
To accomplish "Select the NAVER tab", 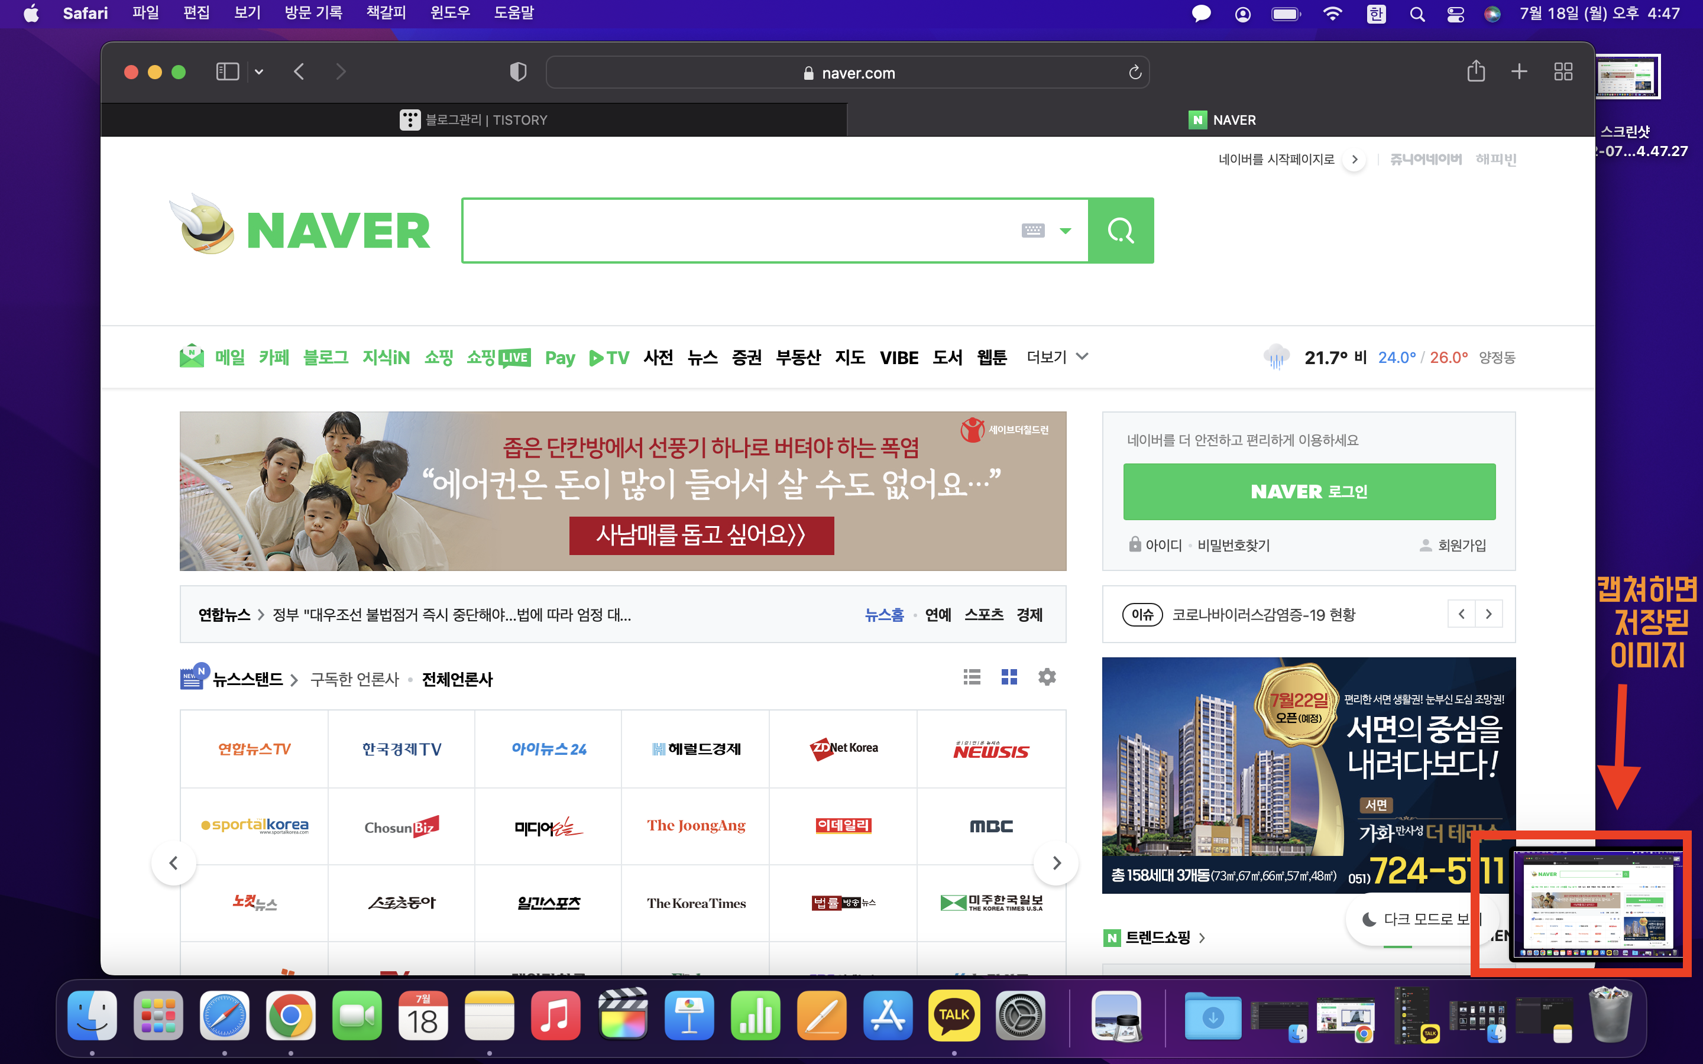I will click(1221, 119).
